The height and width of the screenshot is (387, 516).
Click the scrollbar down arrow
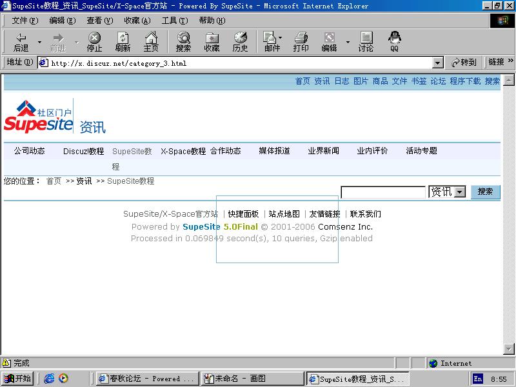pos(508,349)
